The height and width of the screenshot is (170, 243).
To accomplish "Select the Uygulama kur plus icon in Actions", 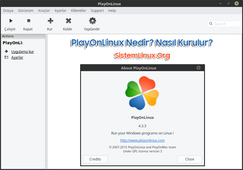I will [6, 51].
